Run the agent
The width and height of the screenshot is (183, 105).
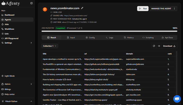143,9
